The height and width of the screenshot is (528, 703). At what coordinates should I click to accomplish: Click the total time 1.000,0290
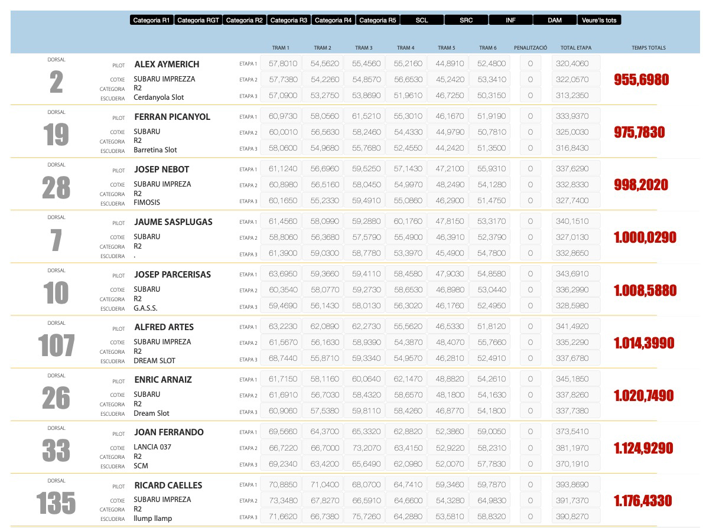[x=645, y=238]
